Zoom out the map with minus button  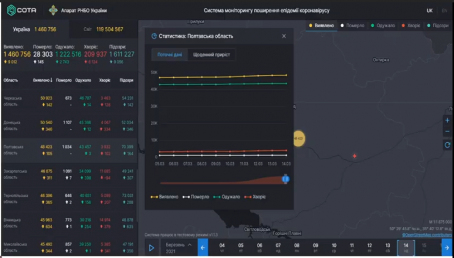coord(447,132)
